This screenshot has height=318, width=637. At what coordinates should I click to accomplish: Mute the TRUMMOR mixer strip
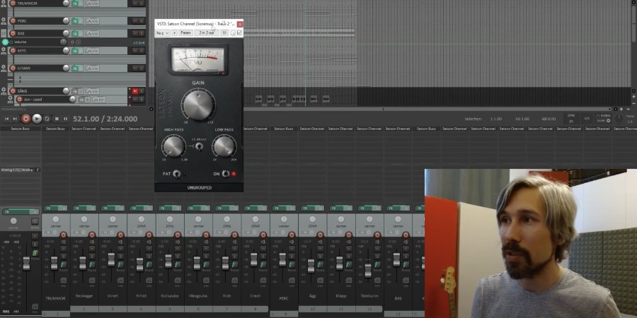(64, 248)
